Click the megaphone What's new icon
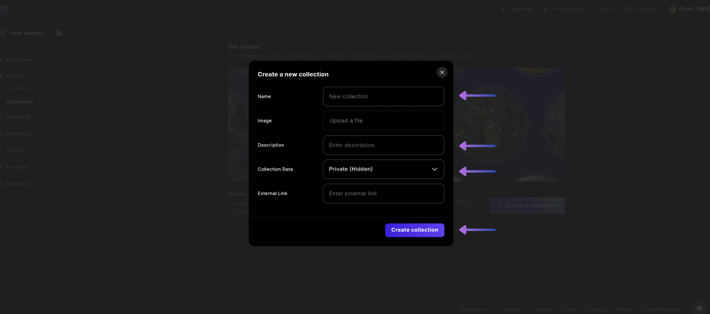 545,9
